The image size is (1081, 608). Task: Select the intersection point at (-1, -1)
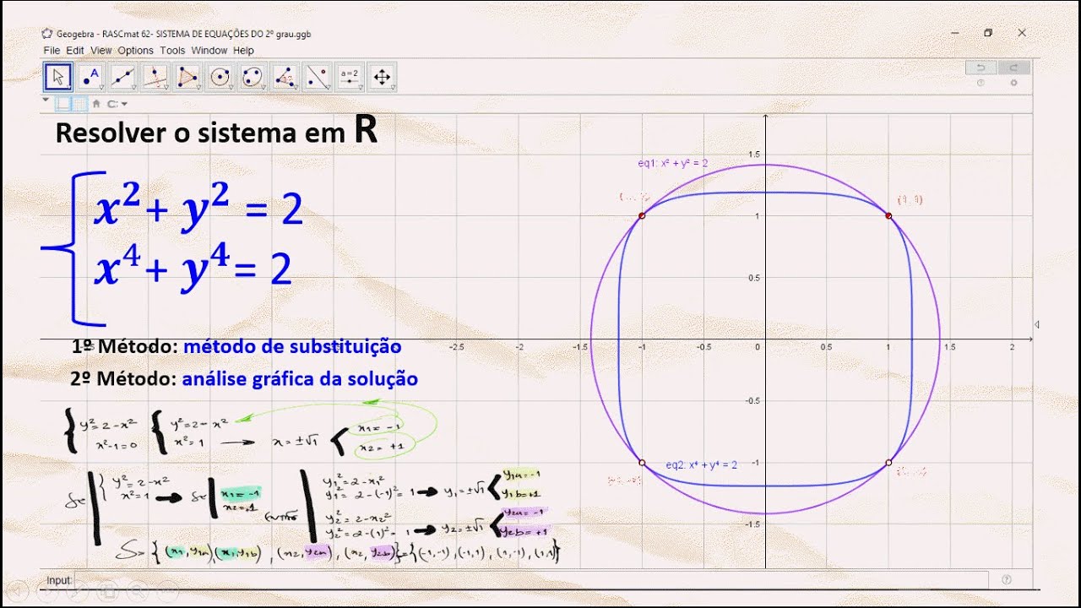pyautogui.click(x=642, y=463)
